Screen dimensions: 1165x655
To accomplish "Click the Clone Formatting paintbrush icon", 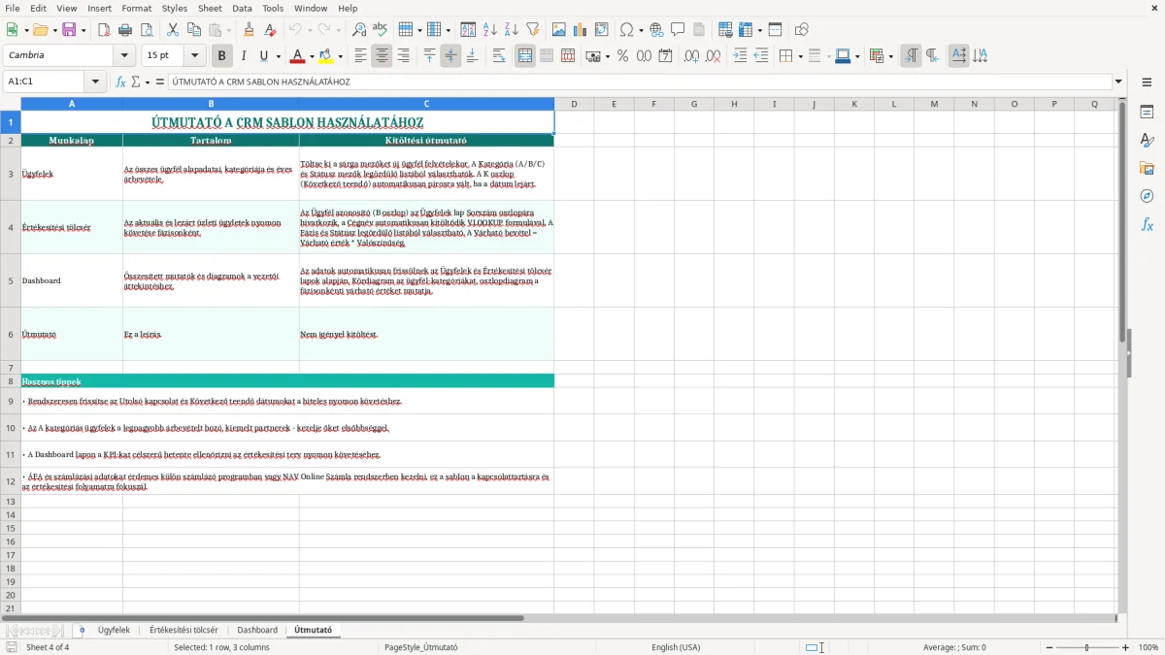I will (250, 30).
